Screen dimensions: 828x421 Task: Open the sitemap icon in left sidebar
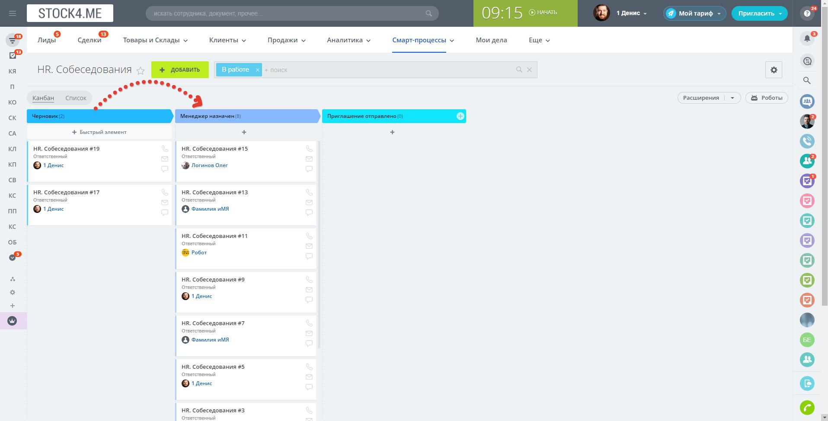coord(13,279)
